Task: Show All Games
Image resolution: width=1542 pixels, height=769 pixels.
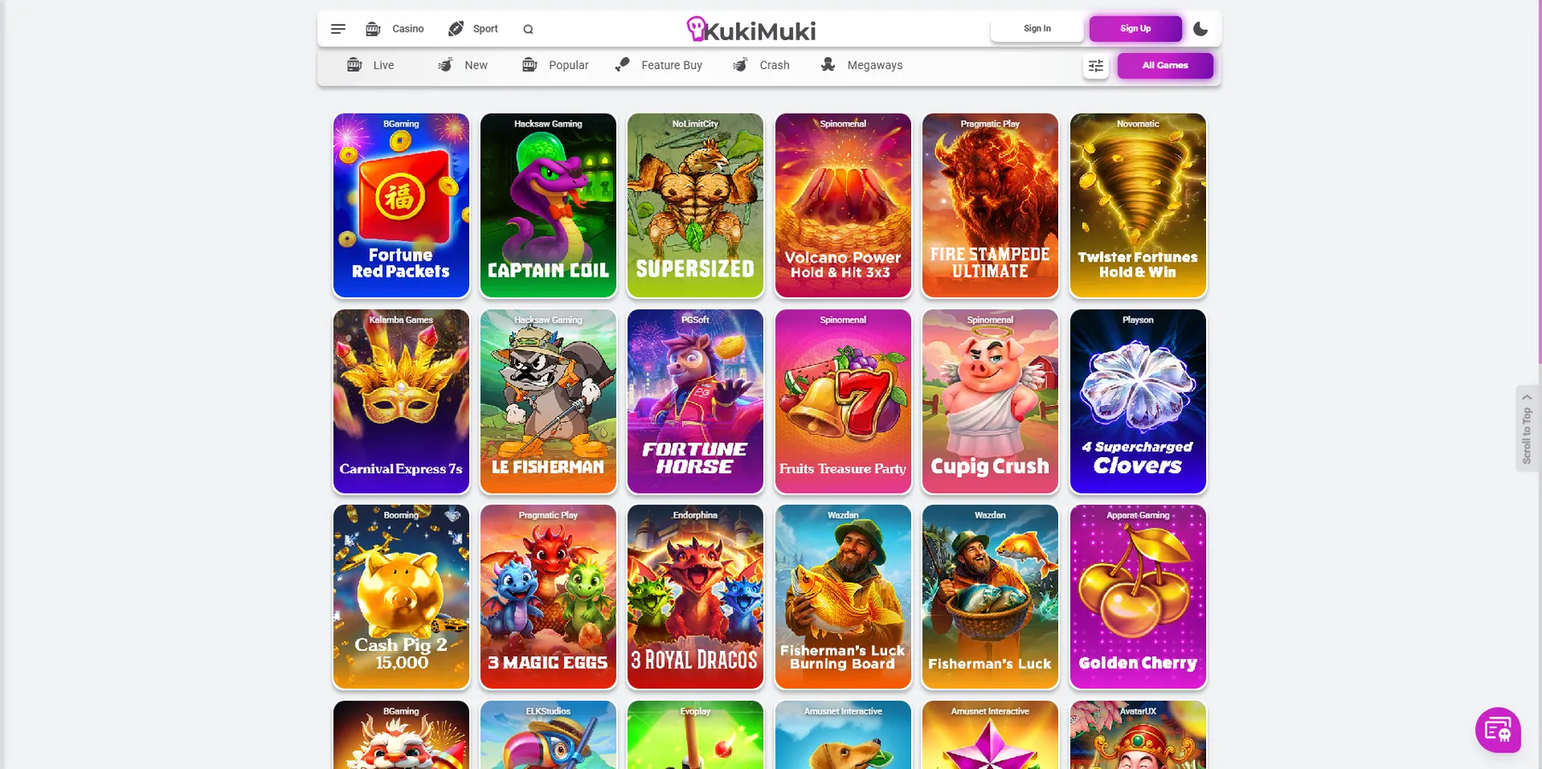Action: 1165,66
